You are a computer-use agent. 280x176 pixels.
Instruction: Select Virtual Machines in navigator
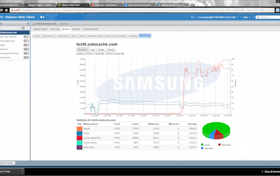point(14,41)
